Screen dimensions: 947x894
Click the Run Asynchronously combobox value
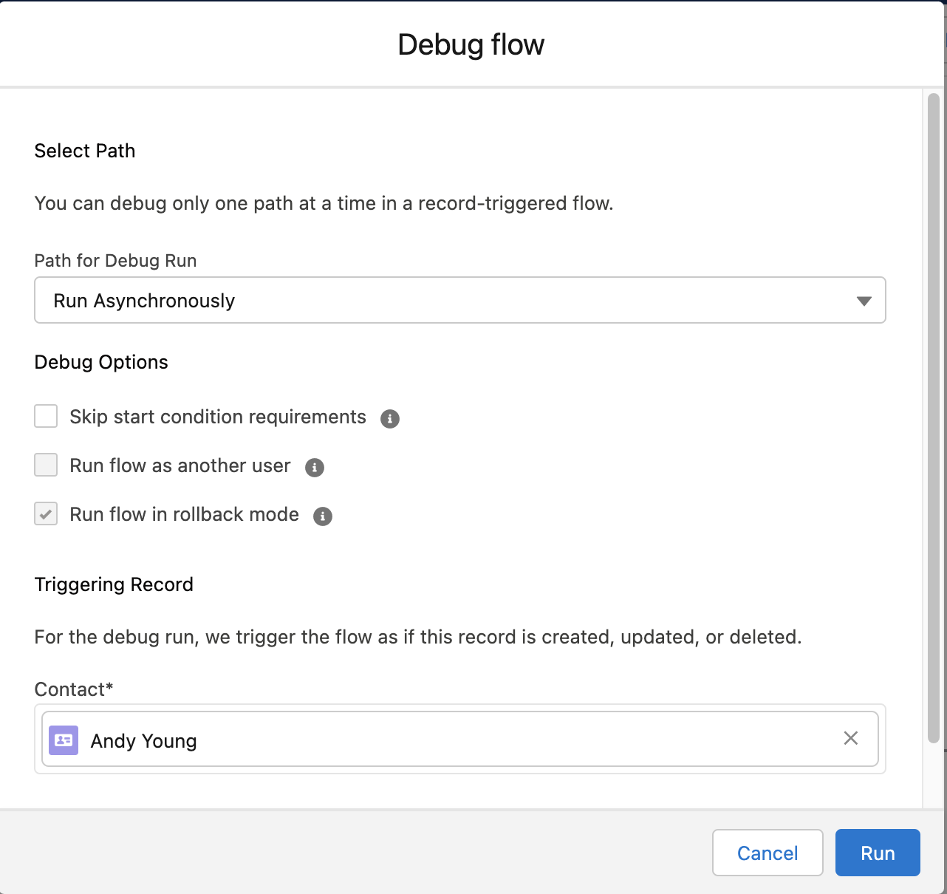[x=144, y=300]
